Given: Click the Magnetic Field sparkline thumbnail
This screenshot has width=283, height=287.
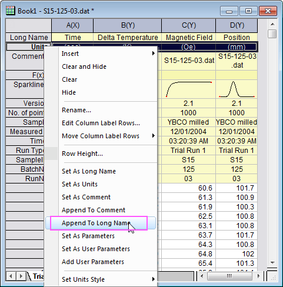Looking at the screenshot, I should [x=189, y=89].
